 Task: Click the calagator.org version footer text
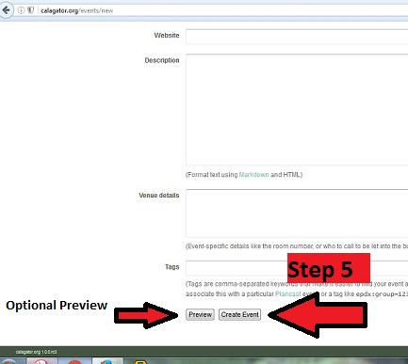point(36,352)
